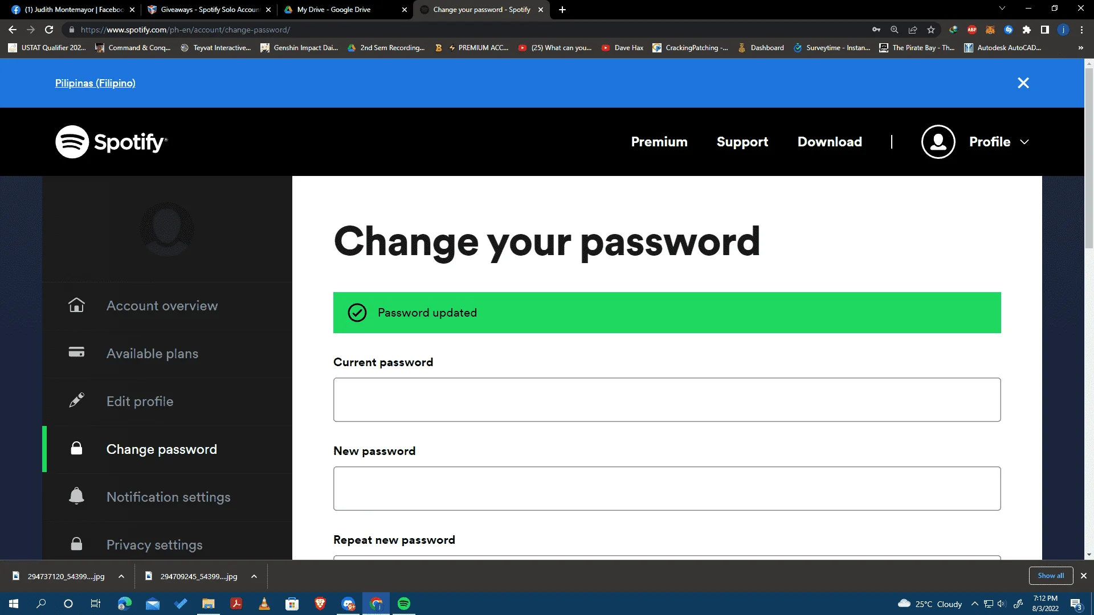Expand the Profile dropdown chevron

click(x=1024, y=142)
